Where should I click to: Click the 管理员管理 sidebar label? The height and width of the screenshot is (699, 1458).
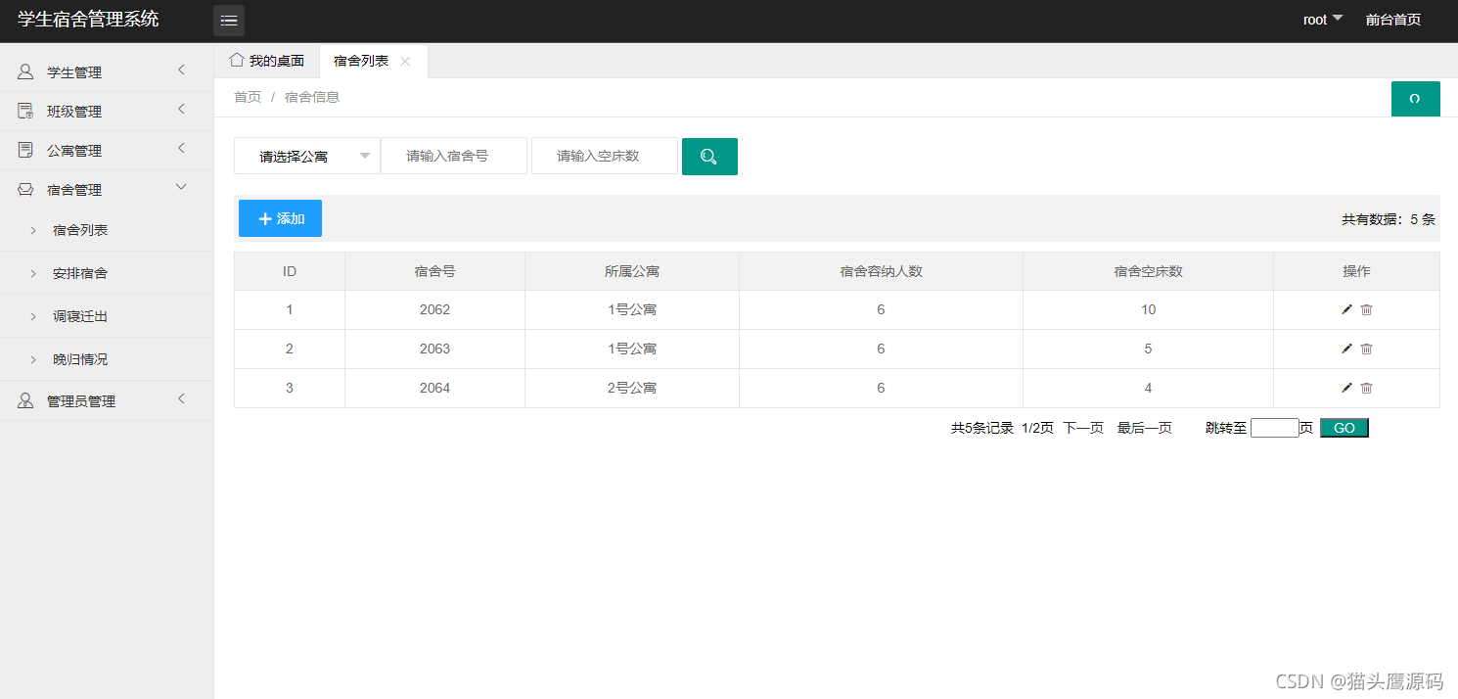(81, 401)
